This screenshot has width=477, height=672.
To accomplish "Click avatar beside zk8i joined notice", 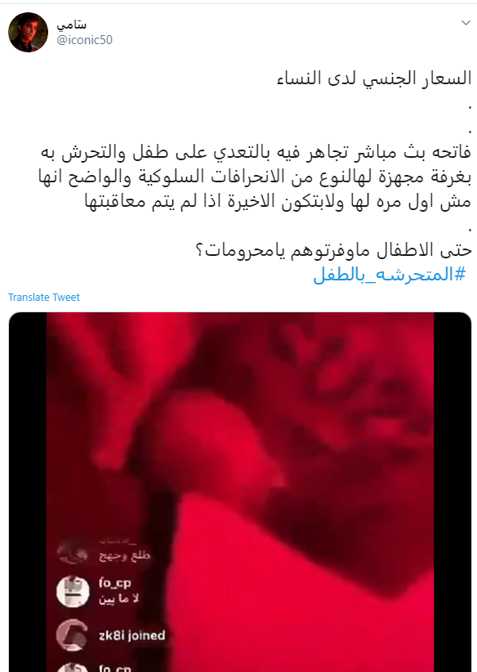I will click(73, 635).
